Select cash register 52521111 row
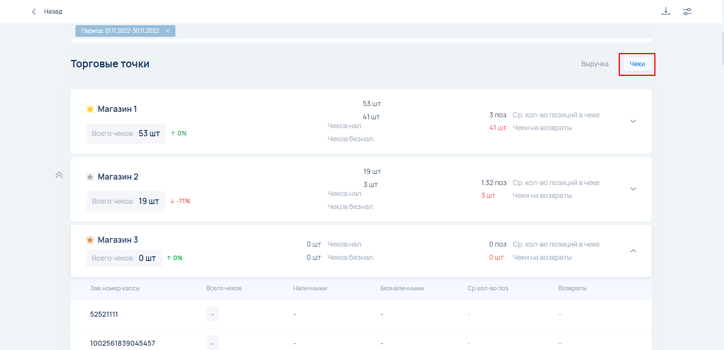724x350 pixels. click(x=361, y=314)
